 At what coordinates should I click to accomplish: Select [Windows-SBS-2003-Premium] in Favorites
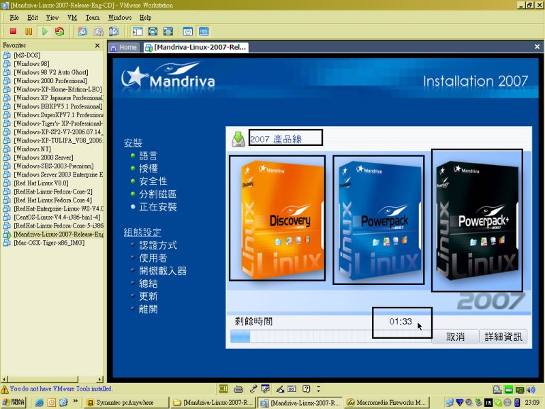click(x=54, y=166)
